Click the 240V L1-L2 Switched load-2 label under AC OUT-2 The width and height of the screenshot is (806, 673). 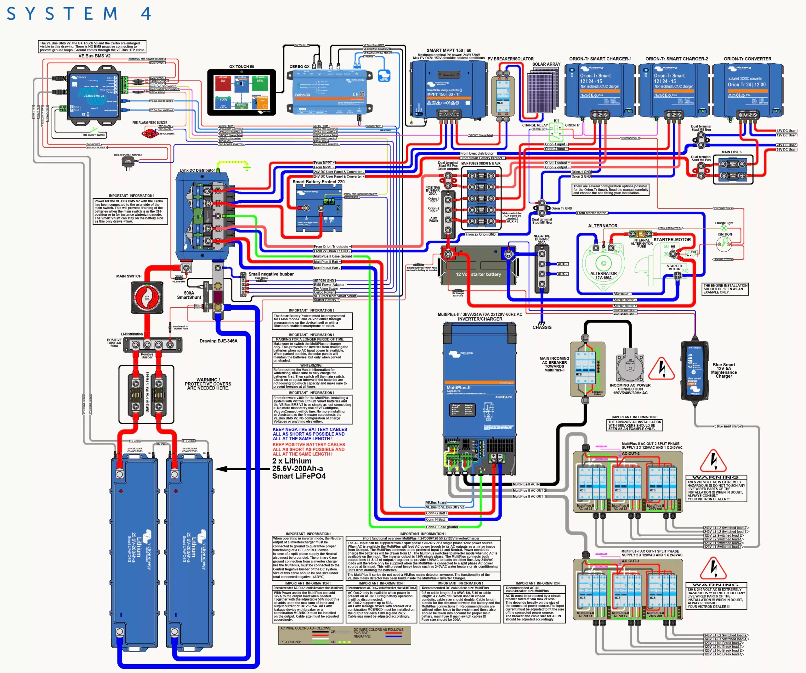725,528
